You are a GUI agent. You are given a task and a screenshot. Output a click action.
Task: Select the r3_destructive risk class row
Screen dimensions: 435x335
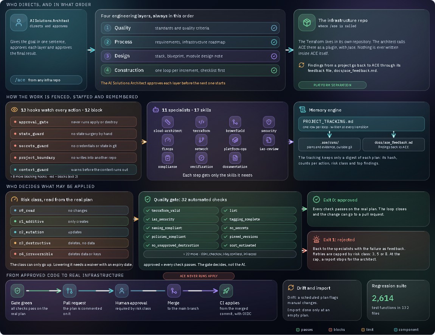tap(69, 243)
